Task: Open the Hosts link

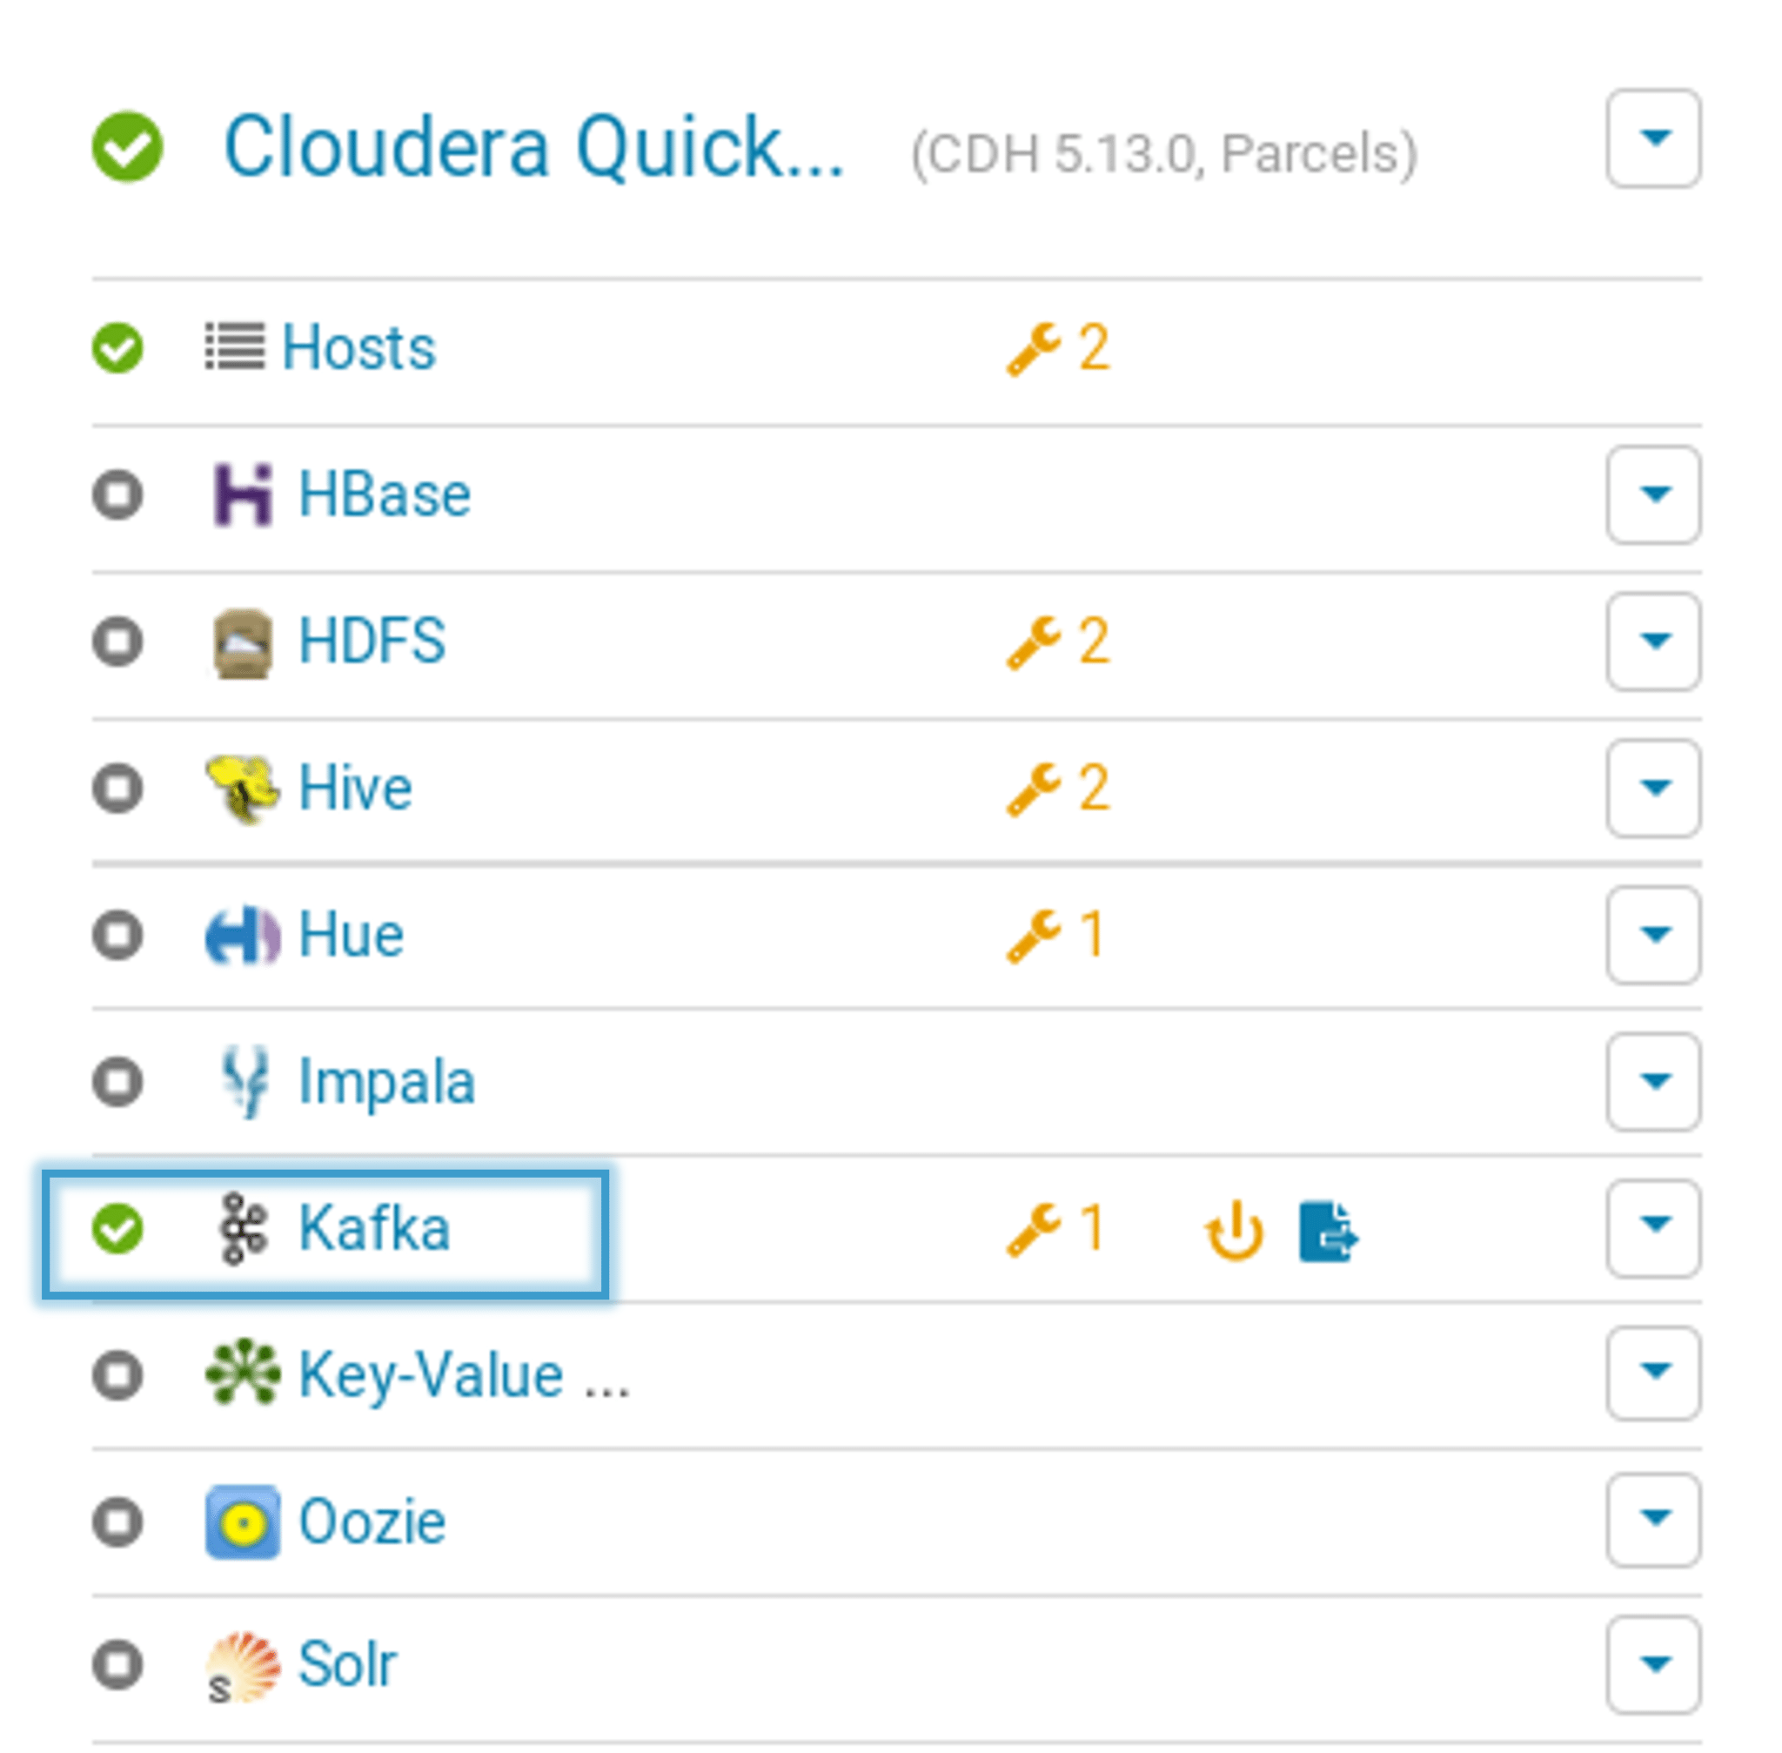Action: (x=358, y=348)
